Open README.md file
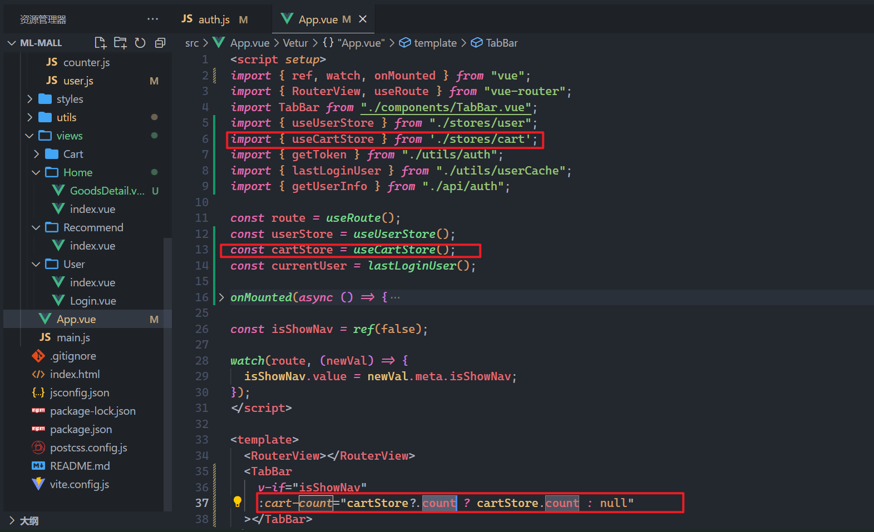The image size is (874, 532). click(80, 466)
